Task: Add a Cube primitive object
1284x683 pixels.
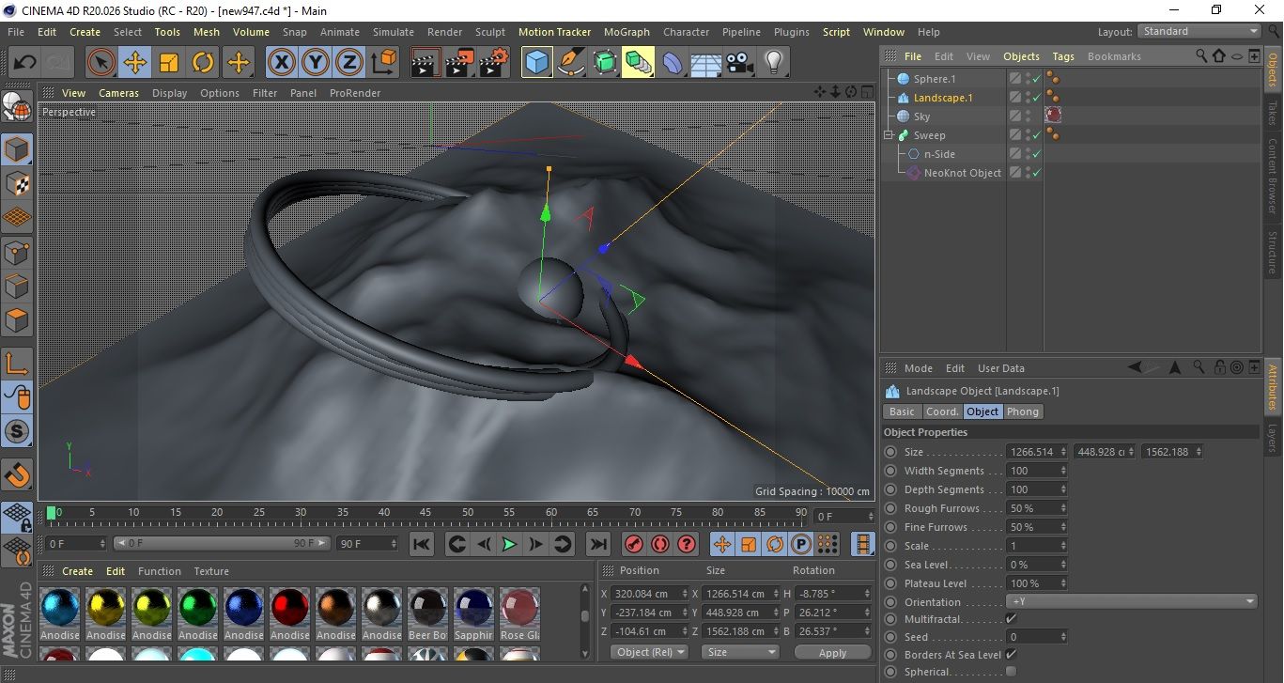Action: (x=536, y=63)
